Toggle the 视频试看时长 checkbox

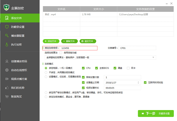(x=83, y=88)
